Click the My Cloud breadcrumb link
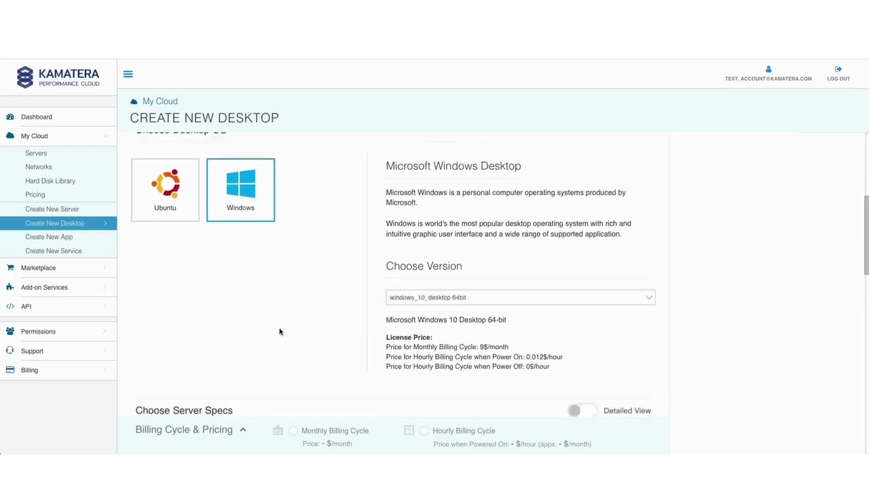The width and height of the screenshot is (869, 489). 160,101
